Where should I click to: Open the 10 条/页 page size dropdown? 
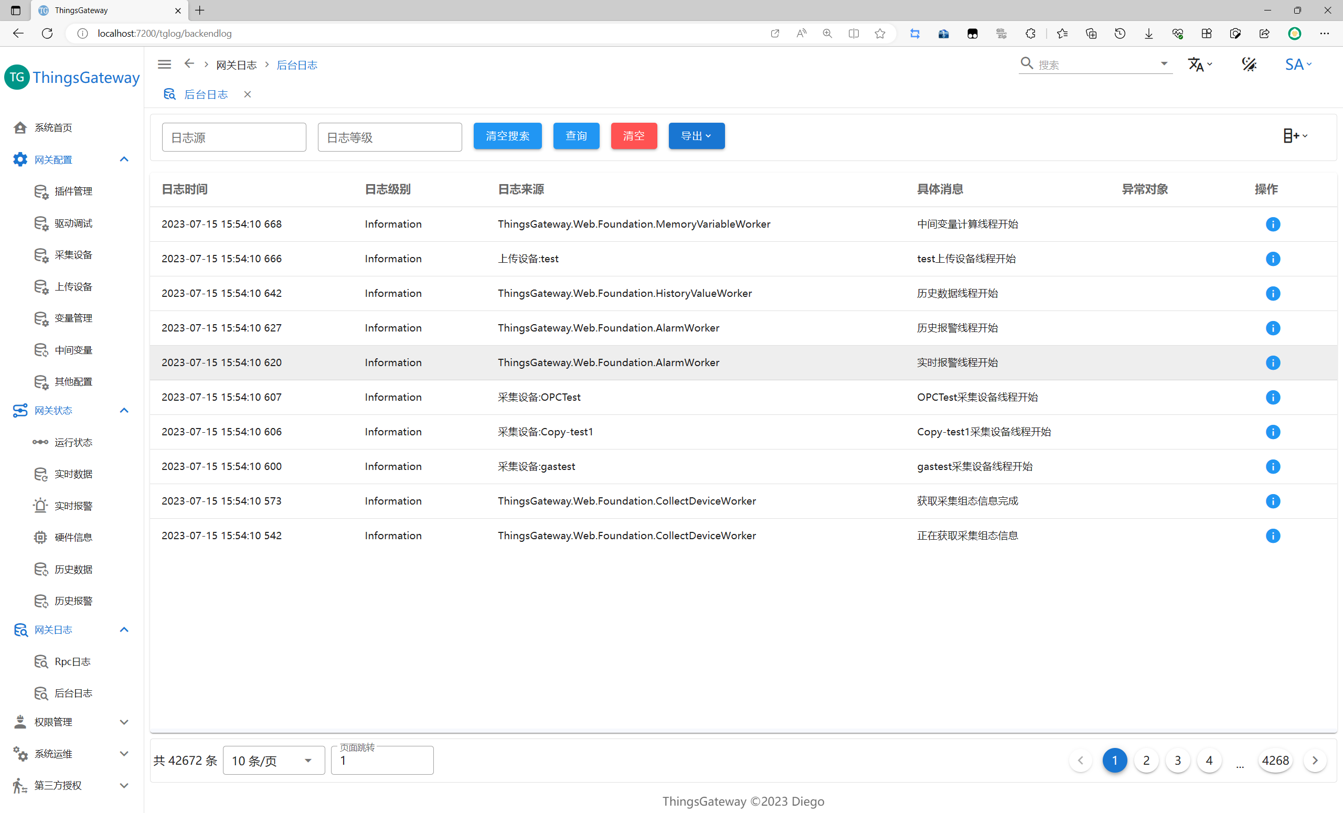pos(273,760)
